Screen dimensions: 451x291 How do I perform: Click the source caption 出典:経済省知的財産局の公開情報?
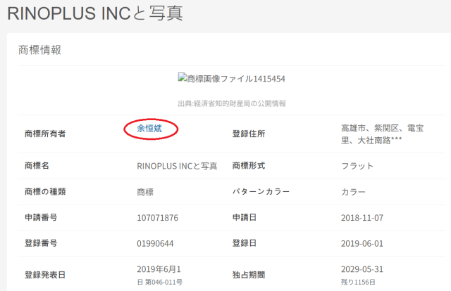tap(232, 103)
